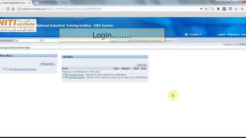Go to the browser home page icon

pyautogui.click(x=13, y=9)
